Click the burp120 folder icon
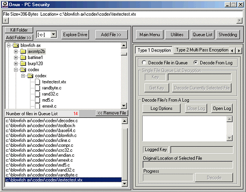The width and height of the screenshot is (246, 192). 23,63
